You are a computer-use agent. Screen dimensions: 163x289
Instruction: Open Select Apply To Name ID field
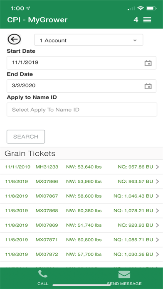click(x=82, y=110)
